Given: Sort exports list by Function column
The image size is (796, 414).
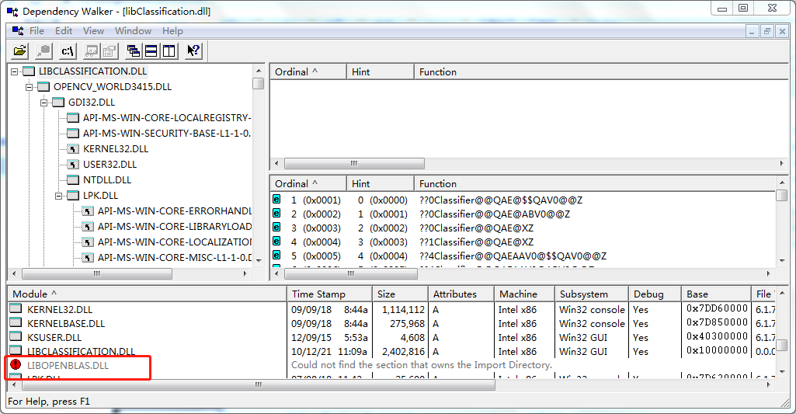Looking at the screenshot, I should (x=594, y=184).
